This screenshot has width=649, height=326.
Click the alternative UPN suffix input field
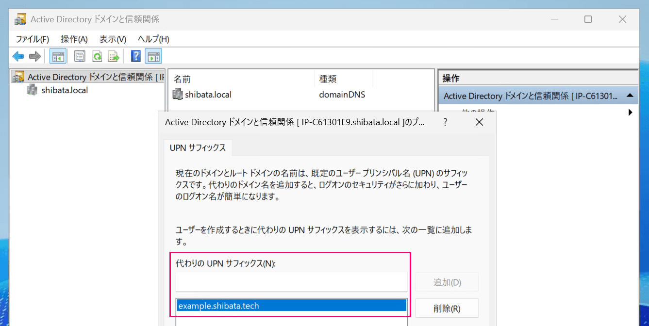click(291, 282)
